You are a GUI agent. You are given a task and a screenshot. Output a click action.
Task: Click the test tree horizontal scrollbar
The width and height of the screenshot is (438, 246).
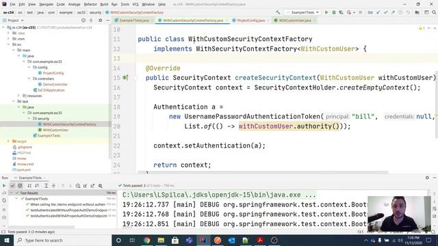point(41,227)
